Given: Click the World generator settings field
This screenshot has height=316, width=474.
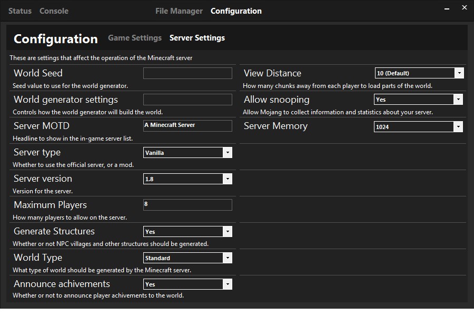Looking at the screenshot, I should [187, 99].
